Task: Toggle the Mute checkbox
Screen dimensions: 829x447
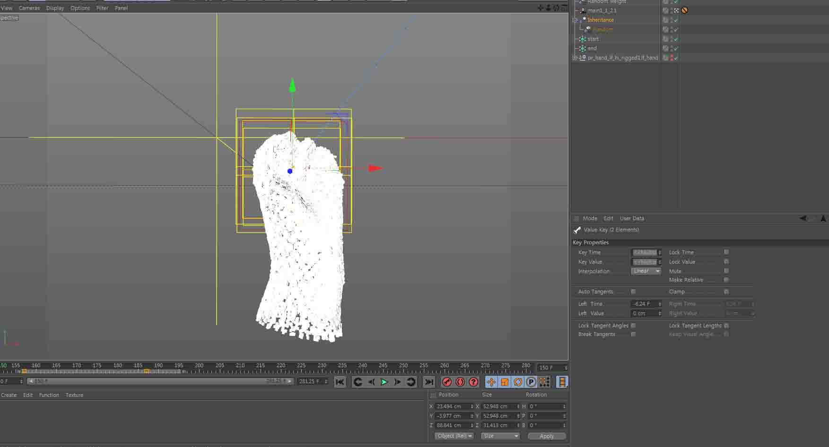Action: (x=726, y=271)
